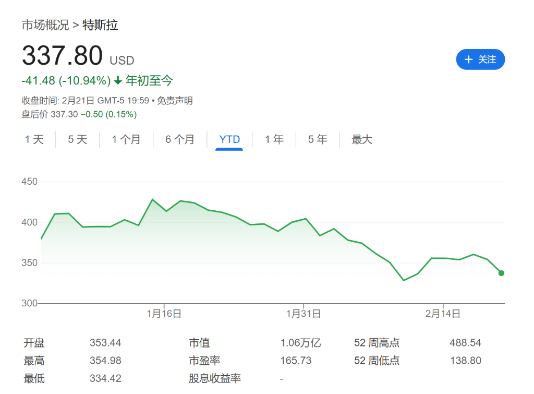534x394 pixels.
Task: Click the green downward arrow next to 年初至今
Action: pyautogui.click(x=118, y=81)
